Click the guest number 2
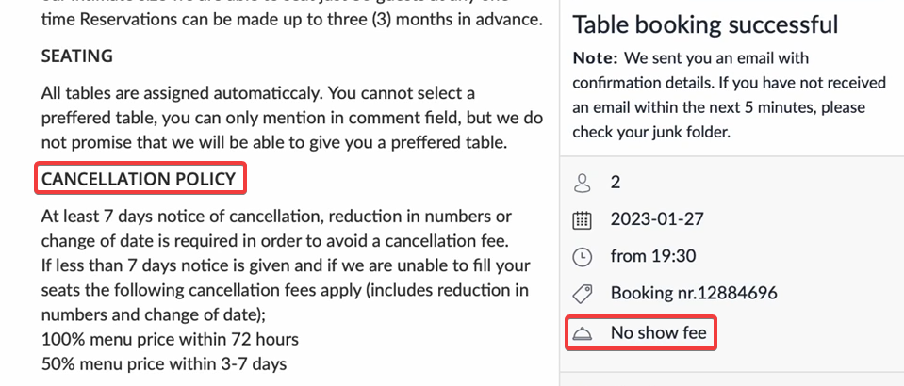This screenshot has width=904, height=386. pyautogui.click(x=616, y=183)
